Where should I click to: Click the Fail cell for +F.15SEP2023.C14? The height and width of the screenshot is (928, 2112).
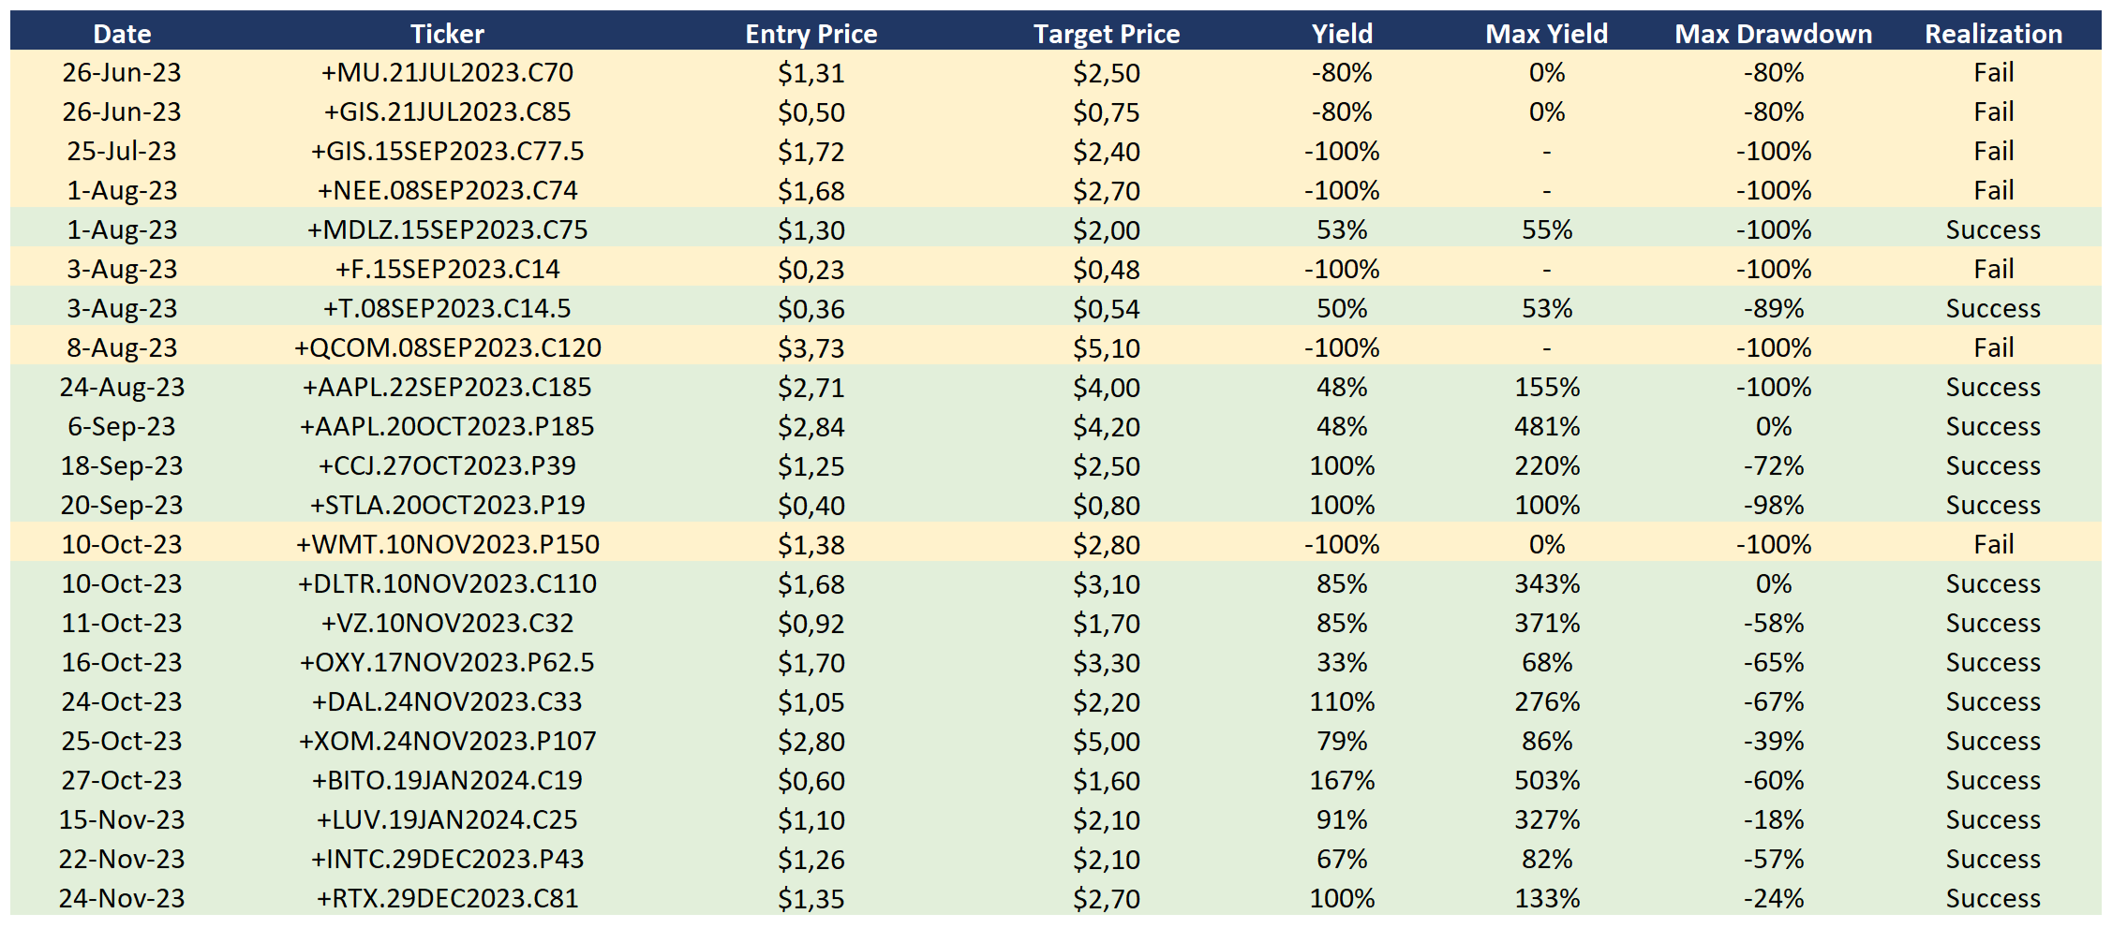point(1993,270)
